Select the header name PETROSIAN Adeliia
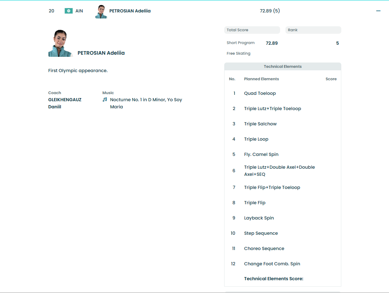 130,11
